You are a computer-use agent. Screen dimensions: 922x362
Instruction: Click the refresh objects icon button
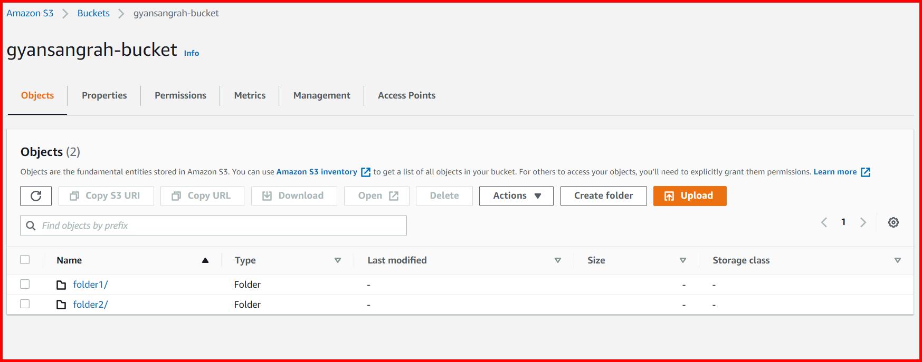pos(36,196)
